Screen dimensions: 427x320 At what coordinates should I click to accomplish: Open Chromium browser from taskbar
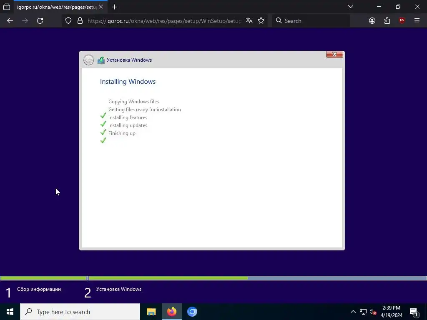192,312
